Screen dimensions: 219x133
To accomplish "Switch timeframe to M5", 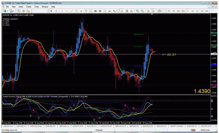I will pos(173,11).
